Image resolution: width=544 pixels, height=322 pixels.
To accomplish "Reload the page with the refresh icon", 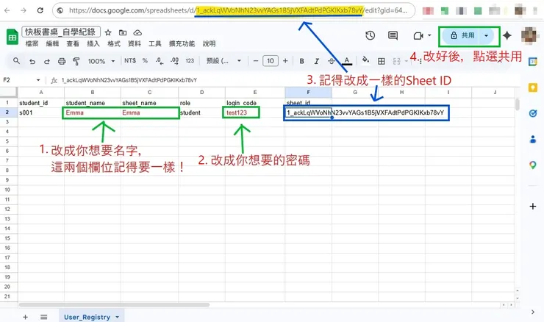I will tap(40, 10).
